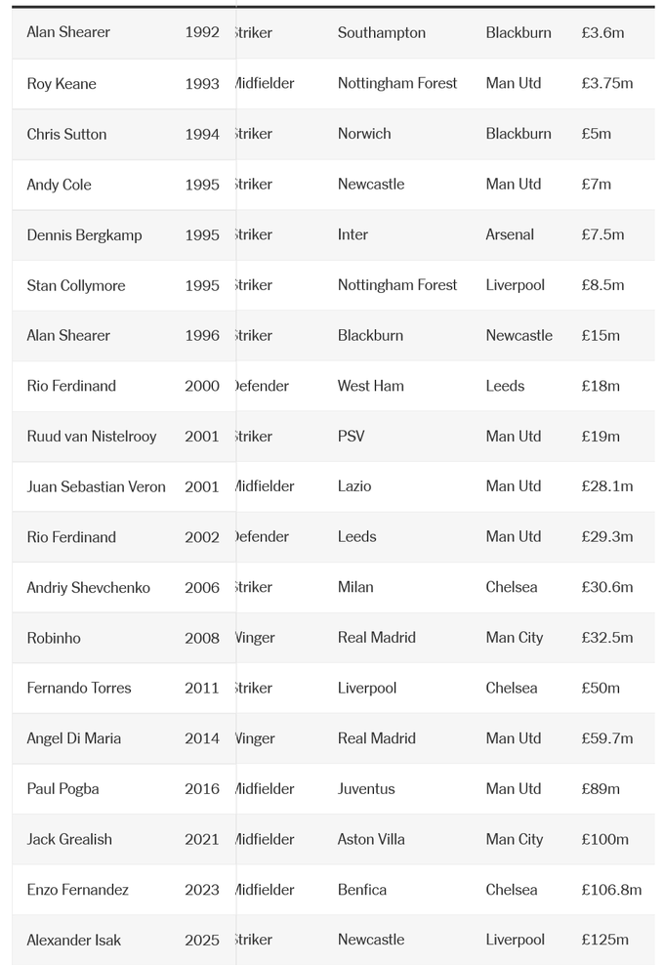Viewport: 664px width, 965px height.
Task: Select the Juventus club cell
Action: tap(366, 789)
